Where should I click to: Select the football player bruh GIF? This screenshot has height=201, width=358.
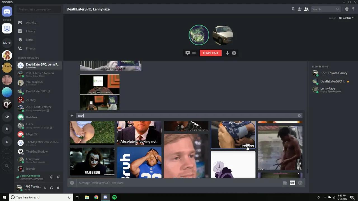pyautogui.click(x=139, y=163)
